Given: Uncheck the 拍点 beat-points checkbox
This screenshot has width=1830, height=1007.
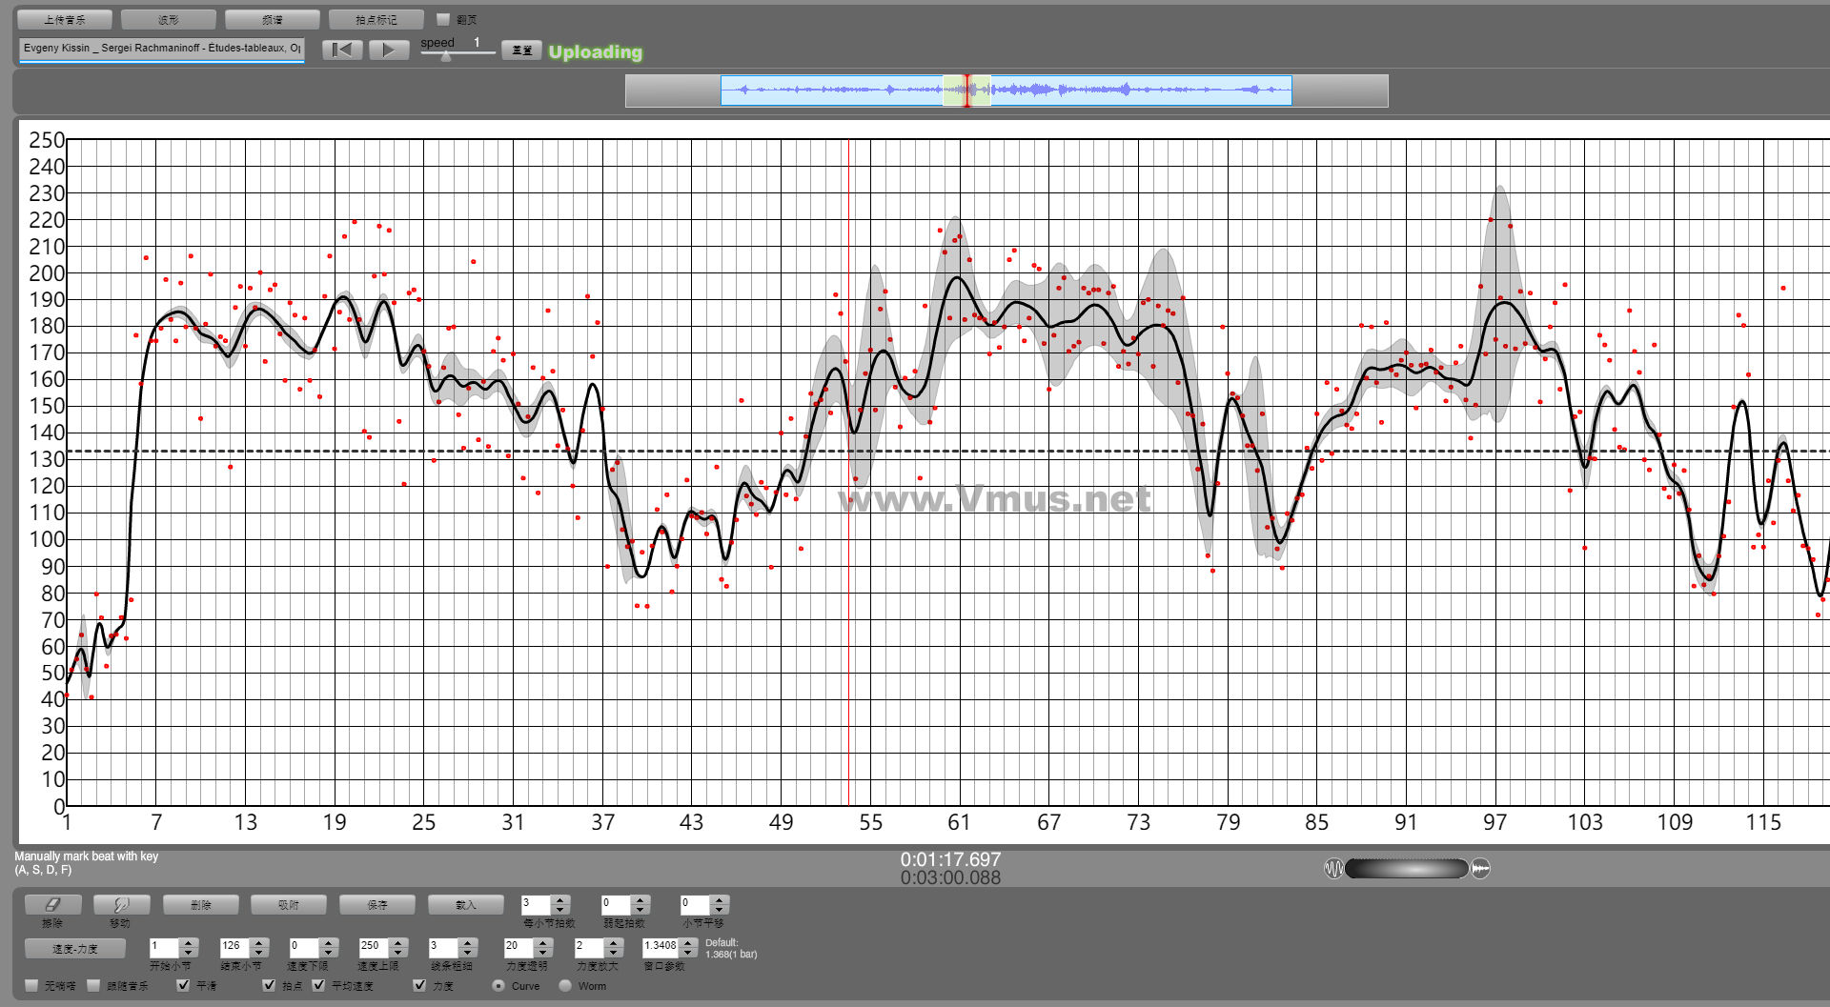Looking at the screenshot, I should point(269,985).
